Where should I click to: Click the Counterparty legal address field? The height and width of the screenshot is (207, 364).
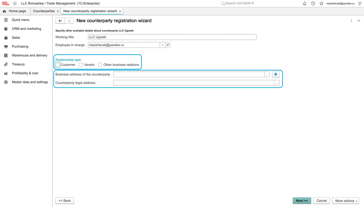point(194,83)
